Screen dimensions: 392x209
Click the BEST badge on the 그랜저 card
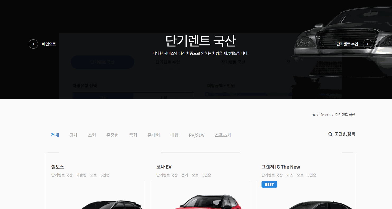pos(269,184)
